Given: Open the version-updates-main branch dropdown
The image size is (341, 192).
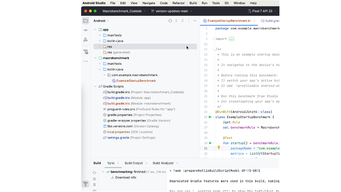Looking at the screenshot, I should tap(172, 11).
